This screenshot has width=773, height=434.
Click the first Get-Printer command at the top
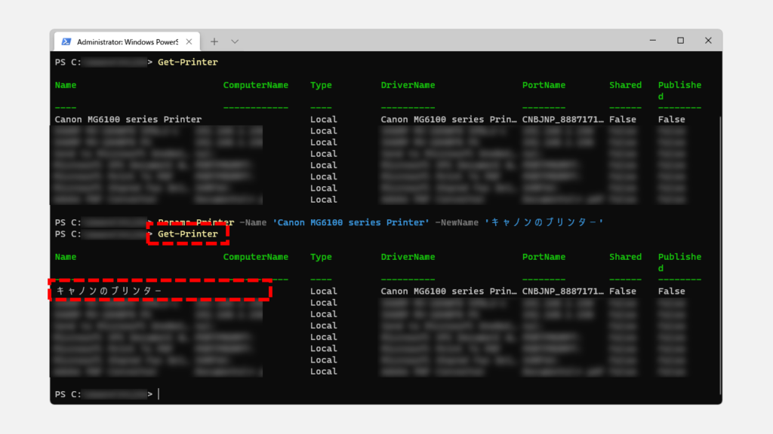tap(188, 62)
